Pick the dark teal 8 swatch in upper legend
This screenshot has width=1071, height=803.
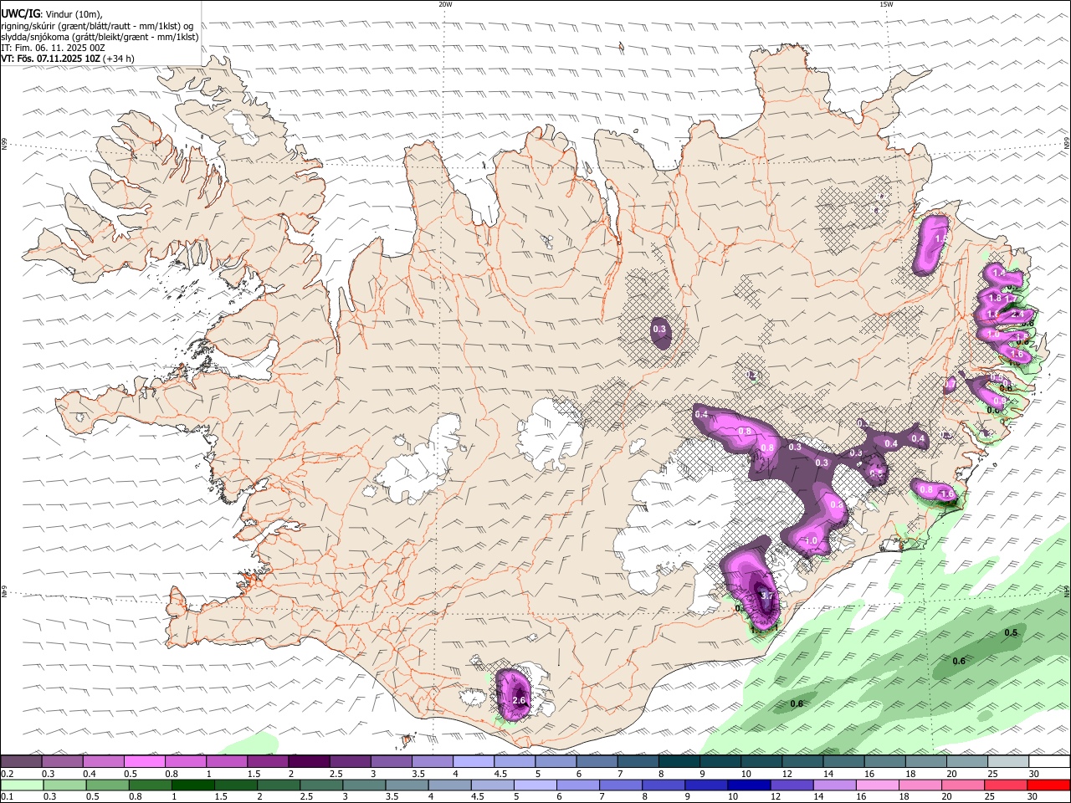click(x=678, y=762)
